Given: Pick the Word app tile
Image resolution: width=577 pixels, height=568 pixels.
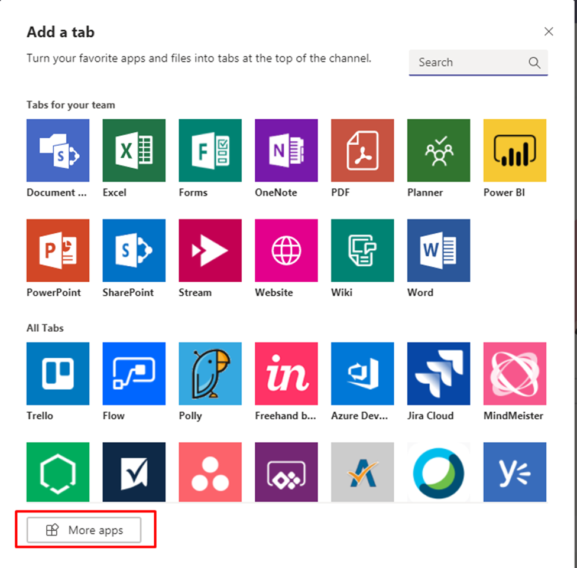Looking at the screenshot, I should tap(439, 250).
